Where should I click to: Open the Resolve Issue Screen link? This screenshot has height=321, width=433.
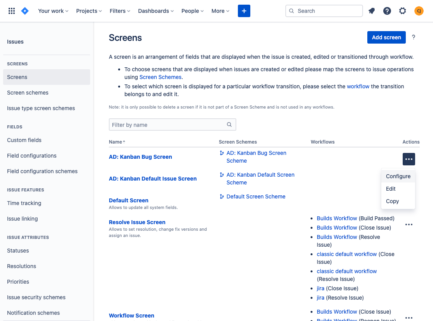click(137, 222)
